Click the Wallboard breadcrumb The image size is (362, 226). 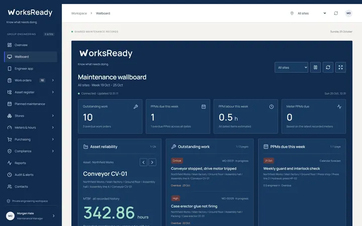(x=103, y=14)
